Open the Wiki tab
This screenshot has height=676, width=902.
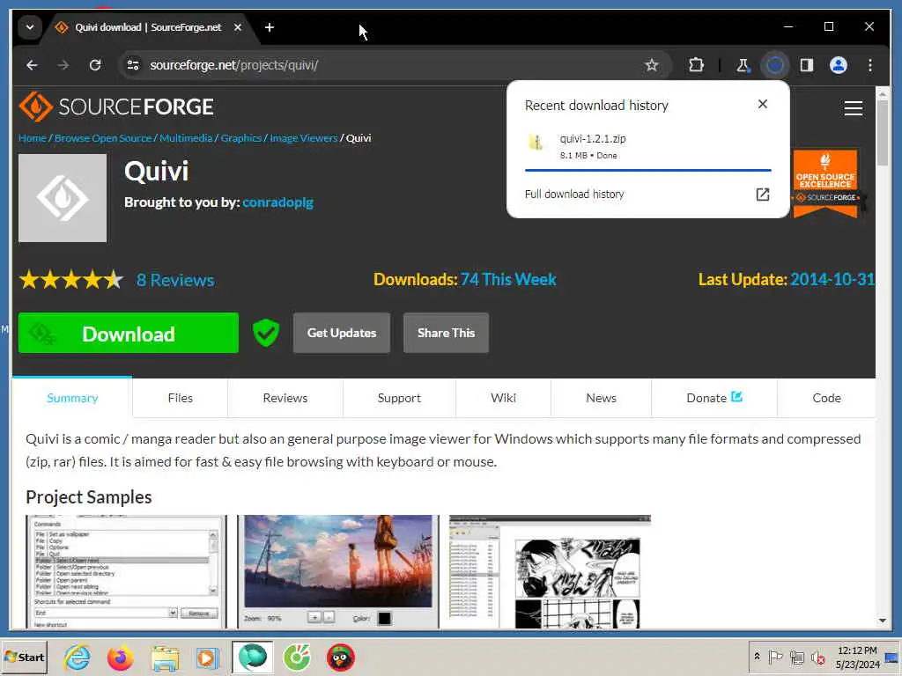(x=503, y=398)
